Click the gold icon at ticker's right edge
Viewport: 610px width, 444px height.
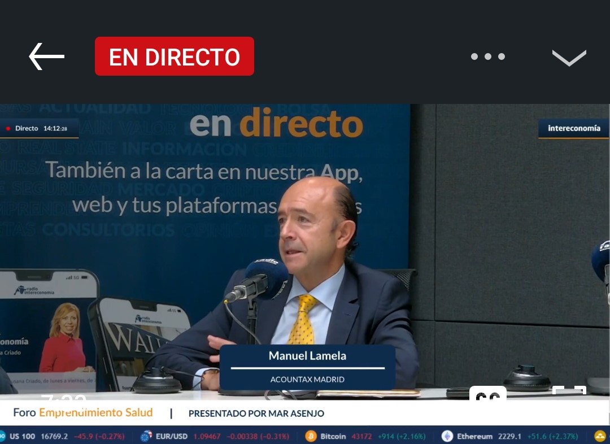(600, 436)
